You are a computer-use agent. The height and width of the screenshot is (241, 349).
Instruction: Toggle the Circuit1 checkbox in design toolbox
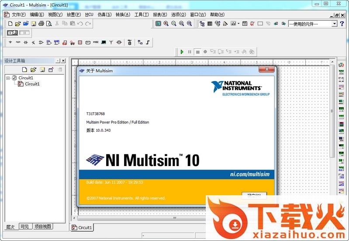coord(14,78)
